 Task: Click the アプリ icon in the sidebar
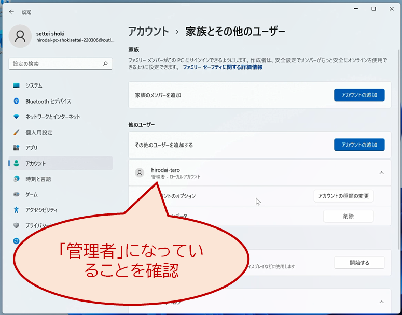(16, 148)
